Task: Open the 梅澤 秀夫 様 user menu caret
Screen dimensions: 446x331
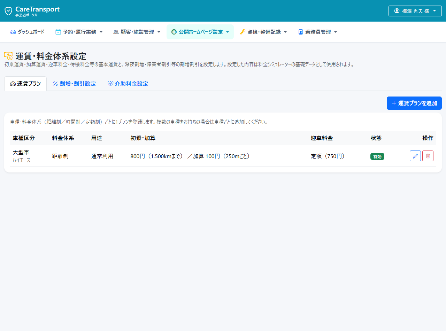Action: click(435, 11)
